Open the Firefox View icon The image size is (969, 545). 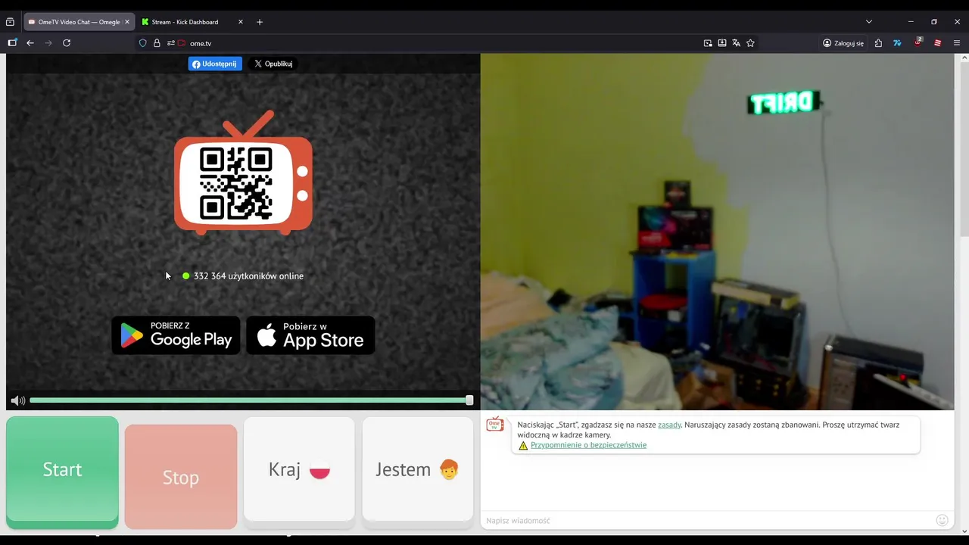10,22
